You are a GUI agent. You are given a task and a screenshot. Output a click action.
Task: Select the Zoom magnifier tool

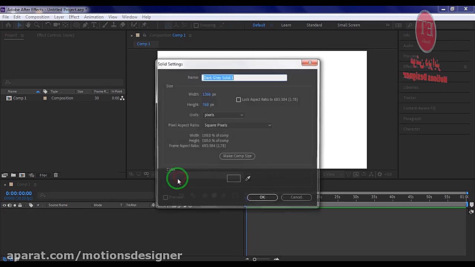tap(37, 25)
